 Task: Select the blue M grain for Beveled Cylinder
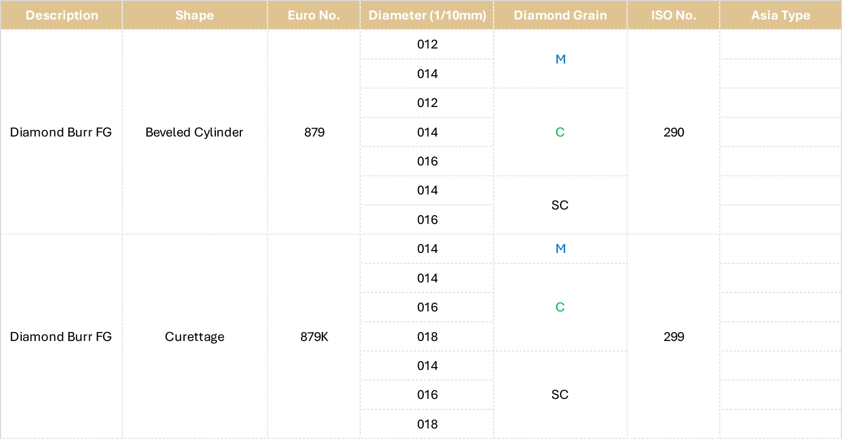point(560,59)
